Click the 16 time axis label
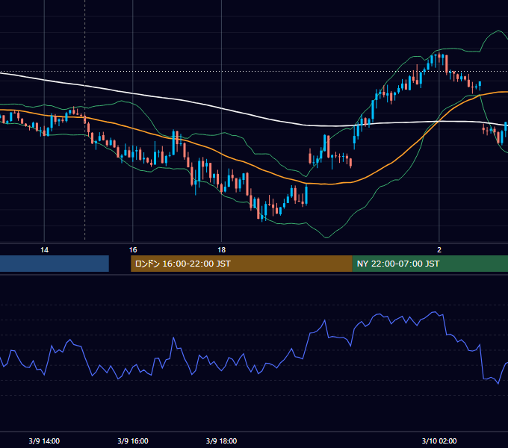 point(133,250)
